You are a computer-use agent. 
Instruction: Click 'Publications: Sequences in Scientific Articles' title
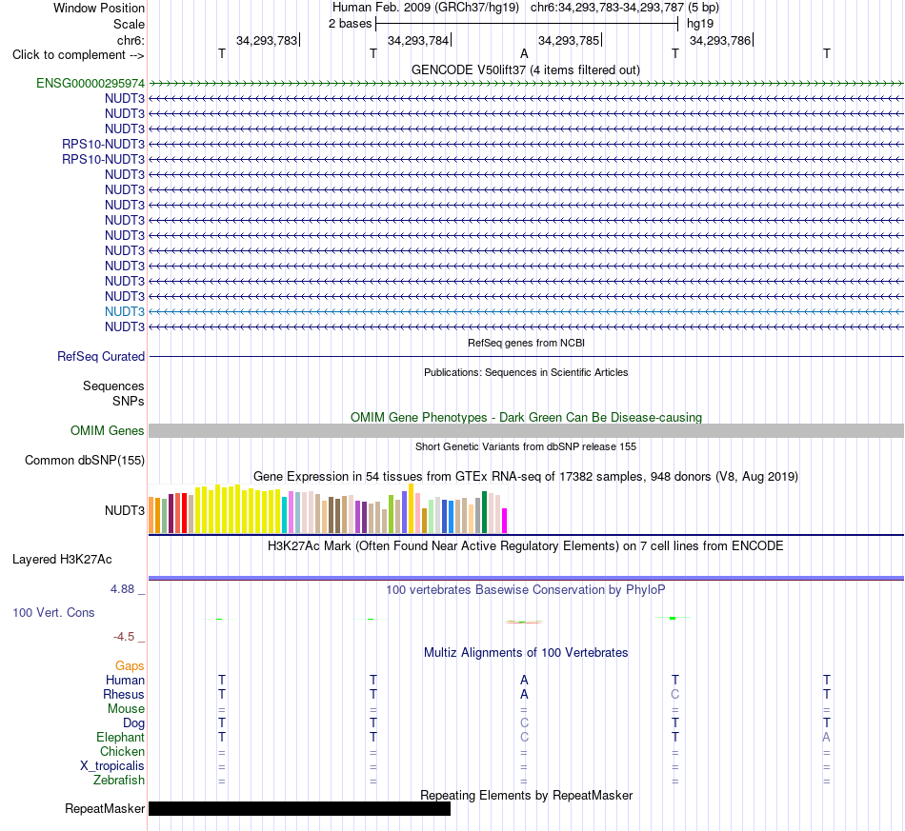pos(526,372)
